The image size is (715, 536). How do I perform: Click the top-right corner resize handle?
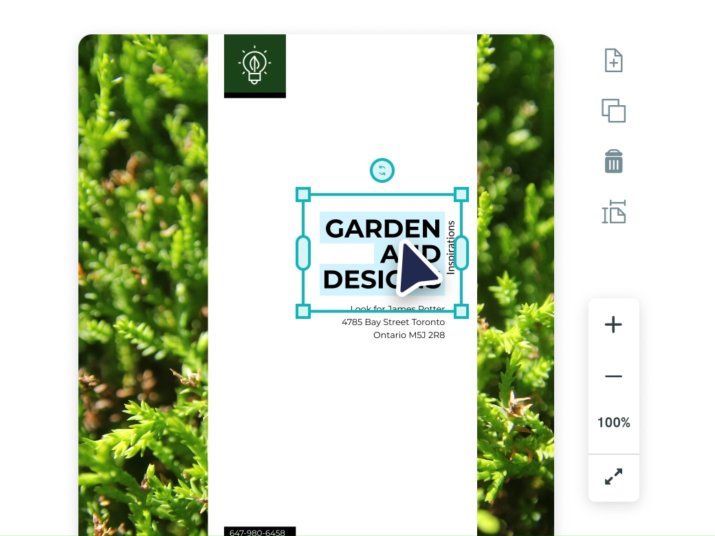click(461, 194)
